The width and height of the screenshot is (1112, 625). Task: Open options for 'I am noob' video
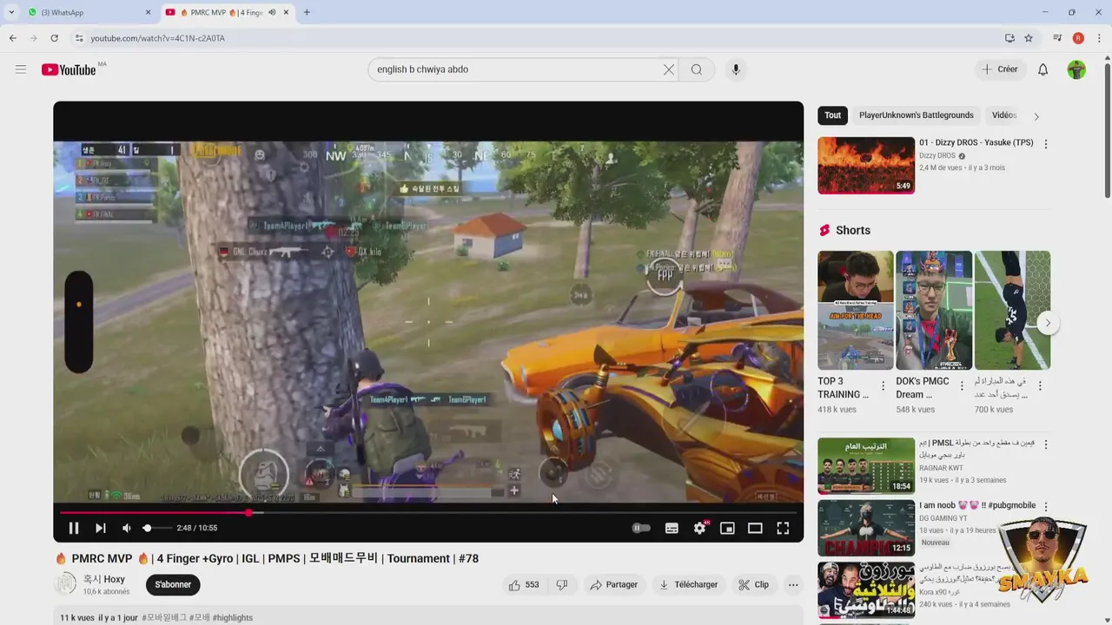tap(1046, 506)
